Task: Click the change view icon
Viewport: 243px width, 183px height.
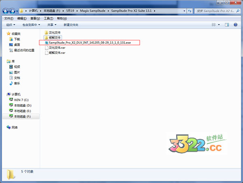Action: click(214, 25)
